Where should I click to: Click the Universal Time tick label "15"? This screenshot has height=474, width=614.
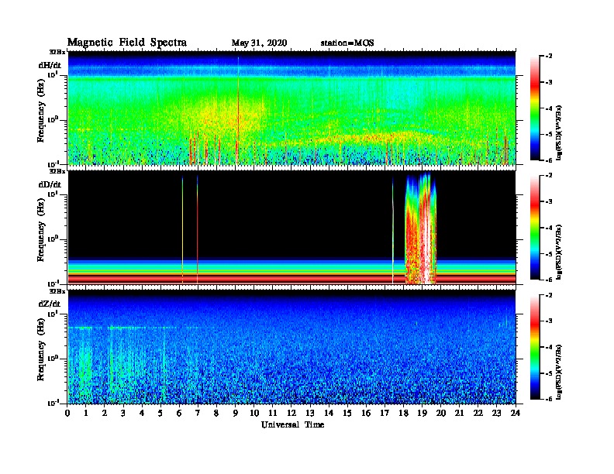[347, 414]
